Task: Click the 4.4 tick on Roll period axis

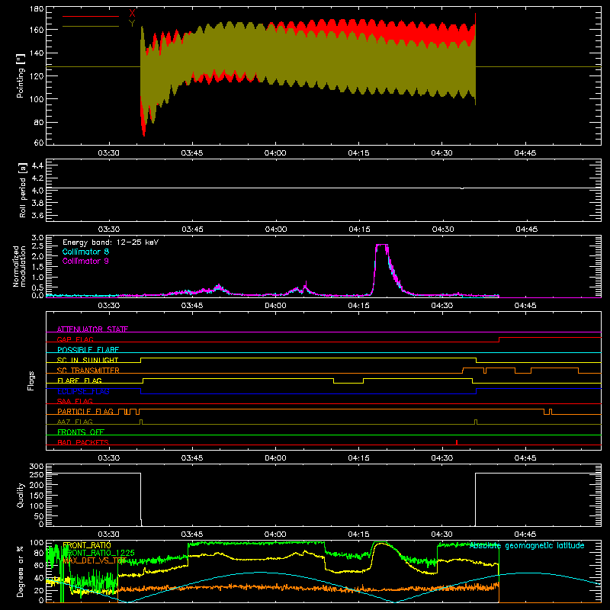Action: pos(37,165)
